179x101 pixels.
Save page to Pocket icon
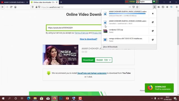[134, 7]
